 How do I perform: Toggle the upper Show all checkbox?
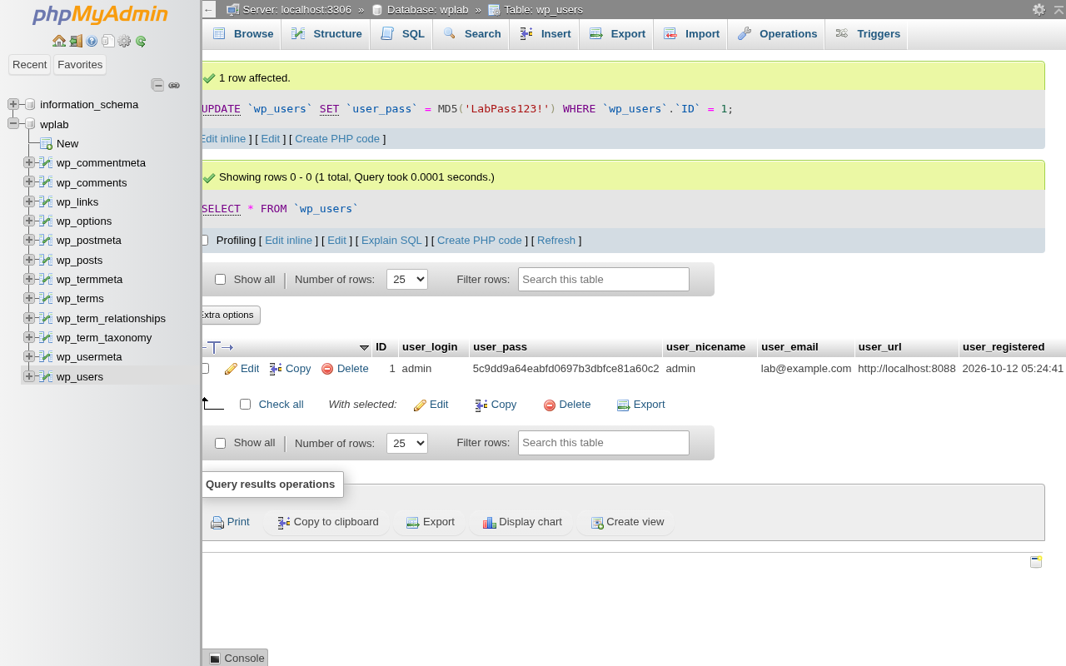pyautogui.click(x=220, y=280)
